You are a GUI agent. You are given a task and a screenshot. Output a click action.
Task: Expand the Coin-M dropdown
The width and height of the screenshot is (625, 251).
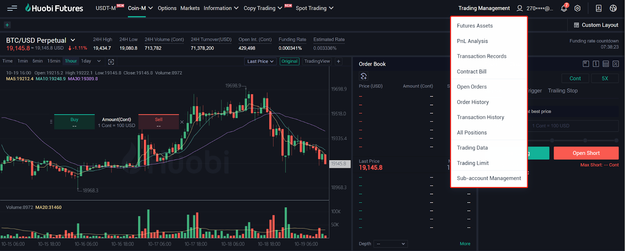(150, 8)
